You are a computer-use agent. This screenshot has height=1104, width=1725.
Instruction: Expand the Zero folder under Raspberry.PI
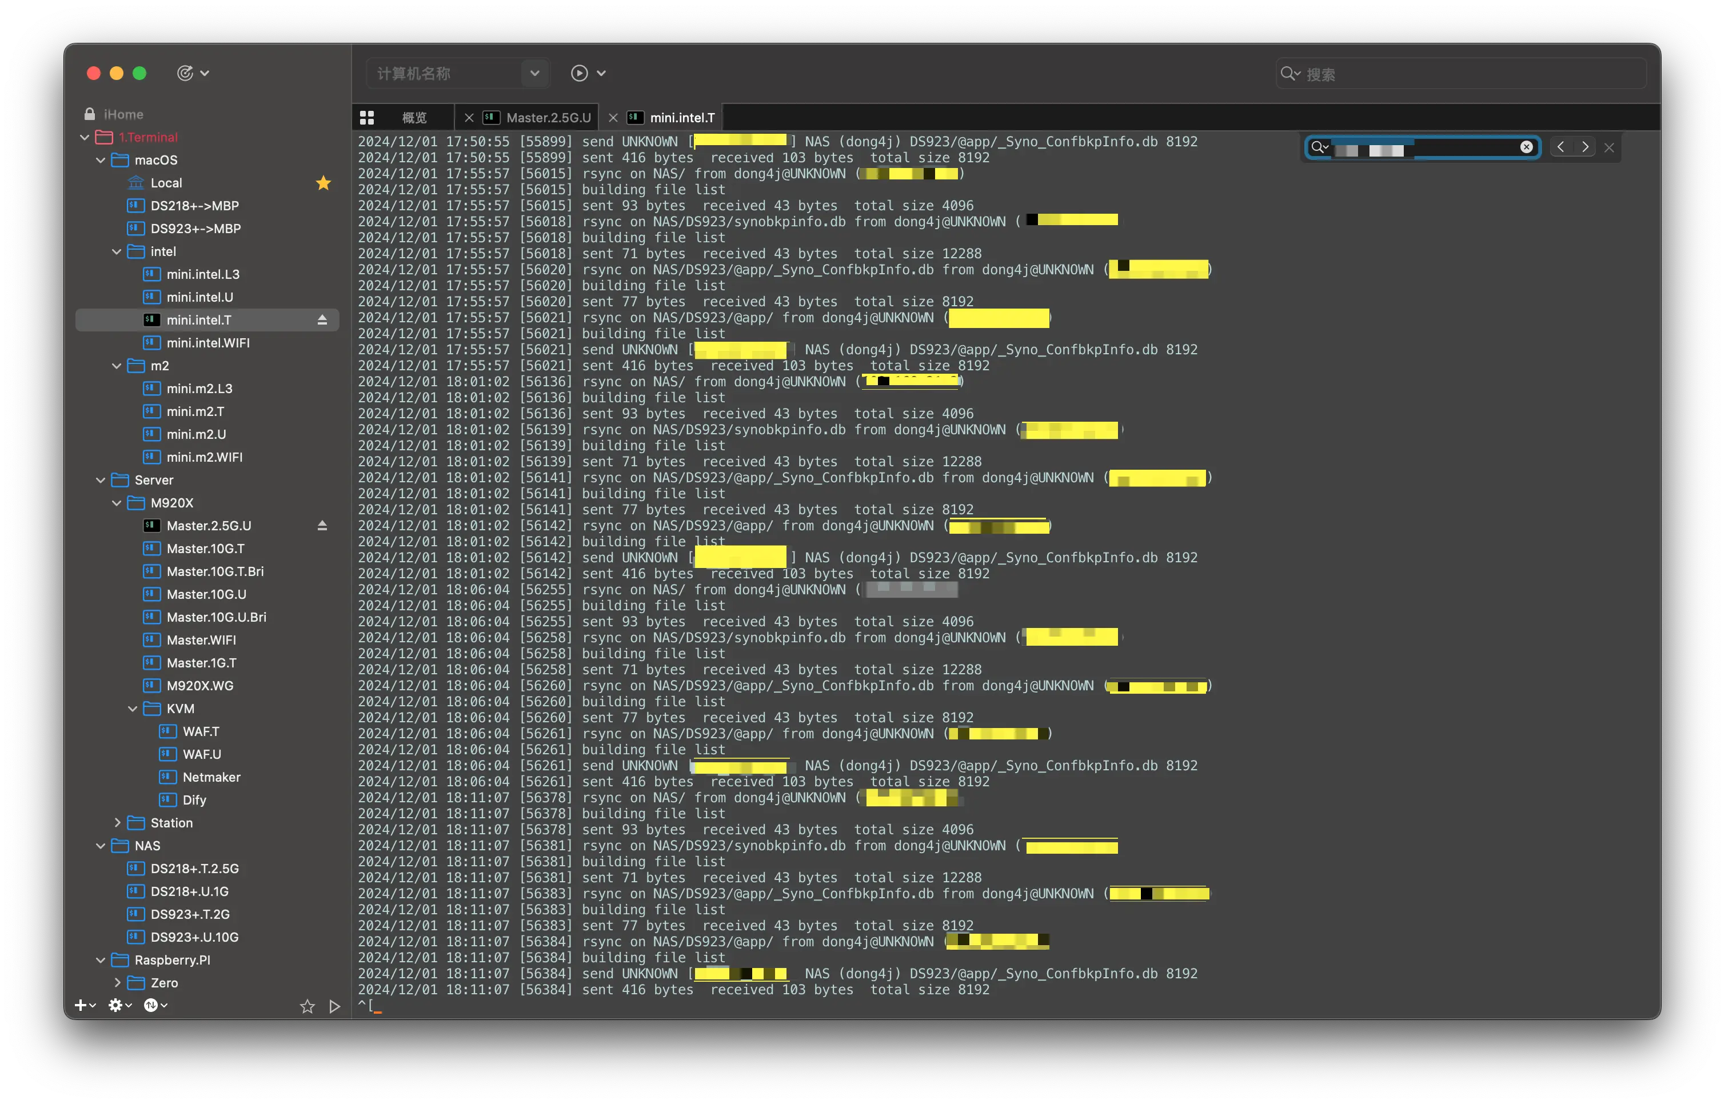[117, 983]
